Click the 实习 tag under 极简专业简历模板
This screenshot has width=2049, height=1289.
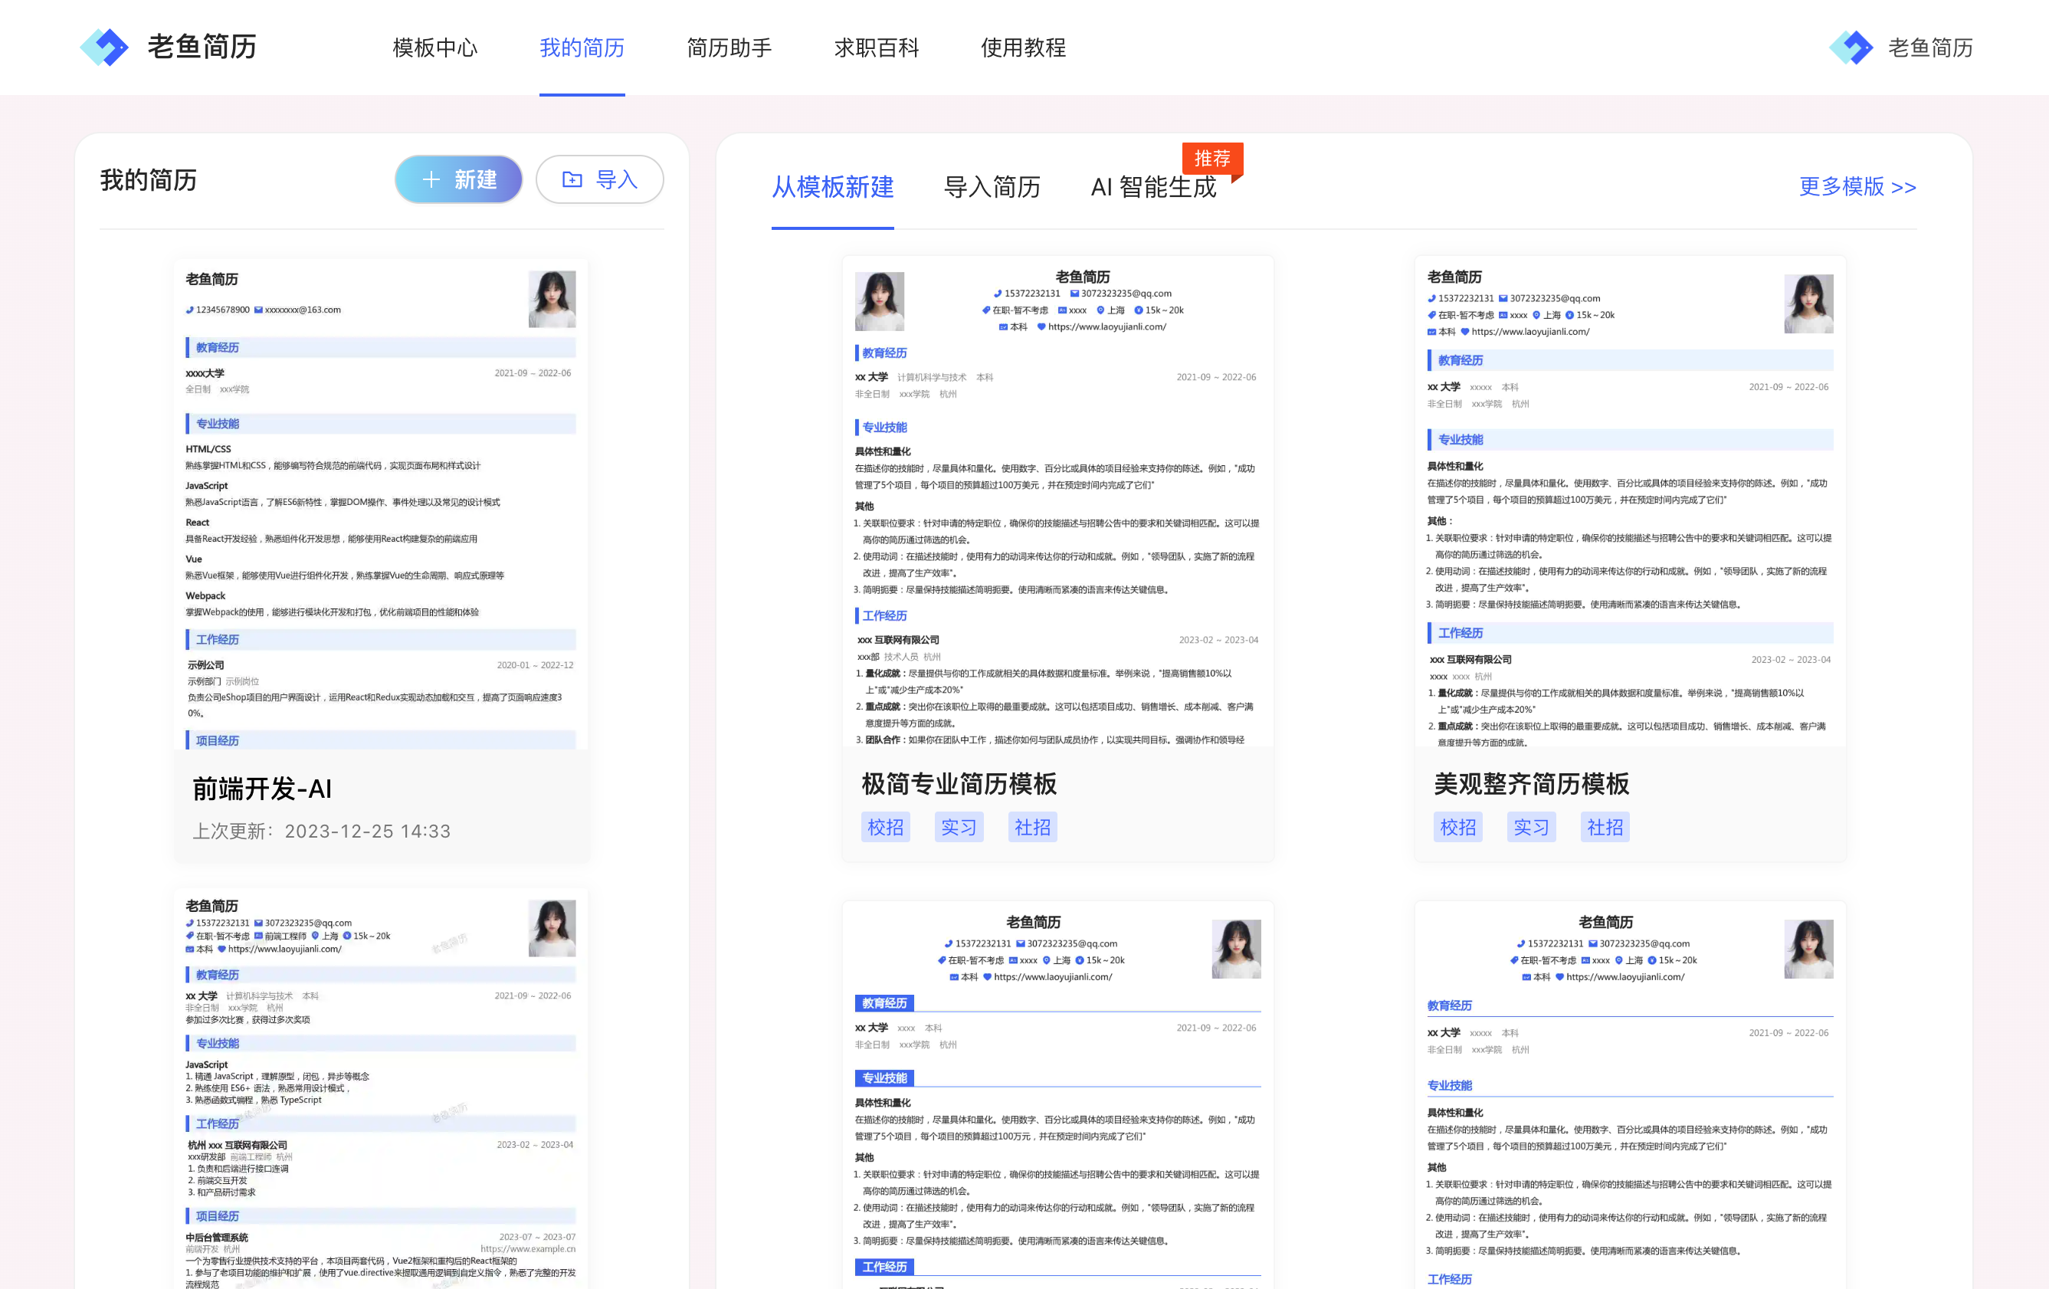pyautogui.click(x=959, y=827)
